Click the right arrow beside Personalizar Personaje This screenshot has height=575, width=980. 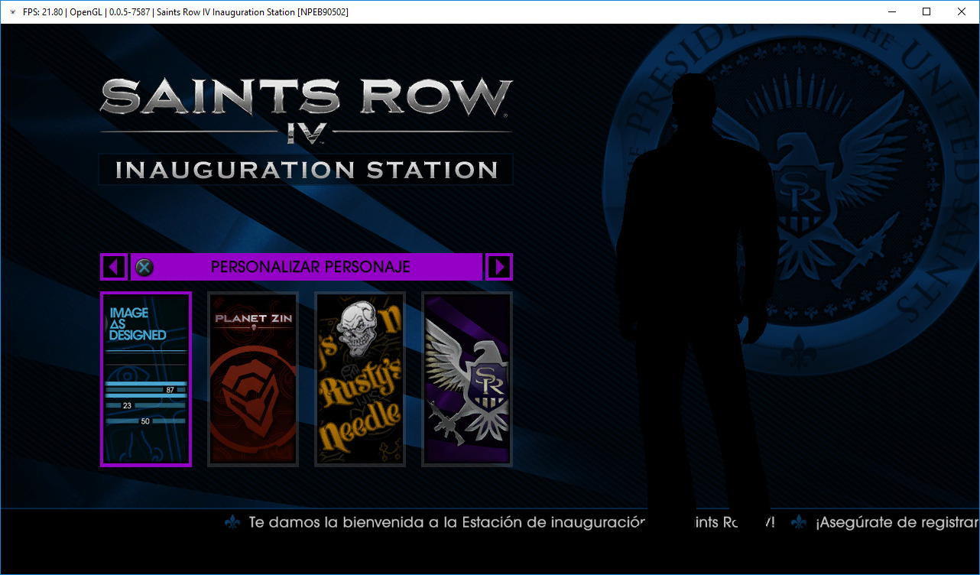499,267
